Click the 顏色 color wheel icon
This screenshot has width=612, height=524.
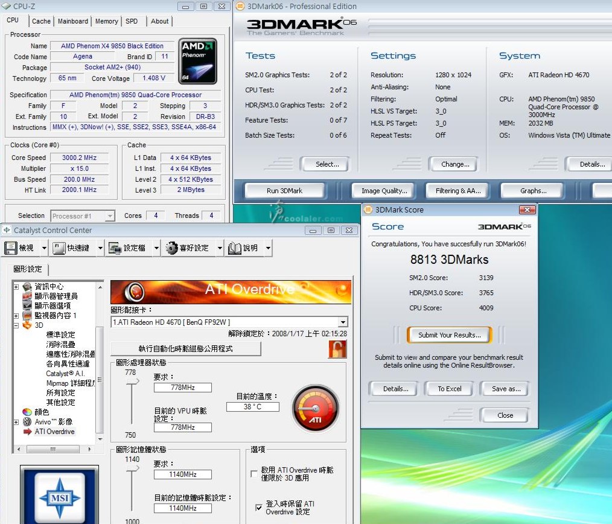tap(27, 412)
